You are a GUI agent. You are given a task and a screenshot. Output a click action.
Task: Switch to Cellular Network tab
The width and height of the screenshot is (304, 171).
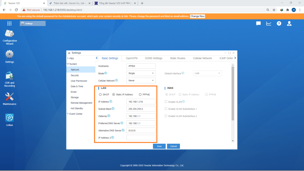coord(202,58)
